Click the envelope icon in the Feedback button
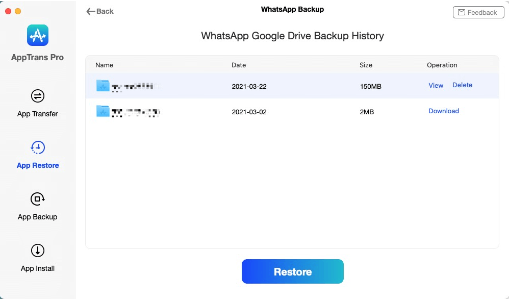Viewport: 509px width, 301px height. coord(461,12)
